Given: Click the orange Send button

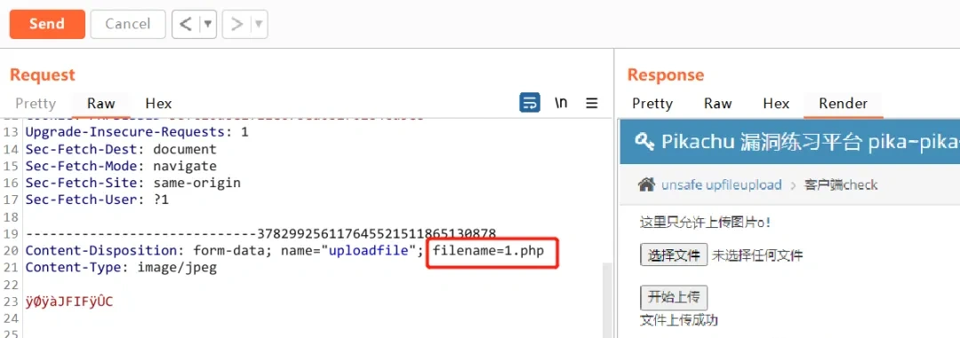Looking at the screenshot, I should [x=47, y=24].
